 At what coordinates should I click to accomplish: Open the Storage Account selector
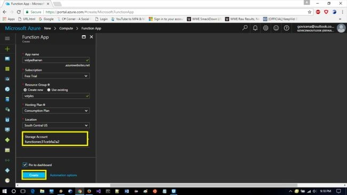click(55, 139)
